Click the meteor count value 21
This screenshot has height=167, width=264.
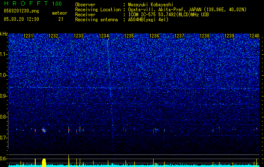61,19
